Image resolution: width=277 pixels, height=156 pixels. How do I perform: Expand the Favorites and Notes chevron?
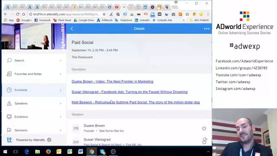61,74
